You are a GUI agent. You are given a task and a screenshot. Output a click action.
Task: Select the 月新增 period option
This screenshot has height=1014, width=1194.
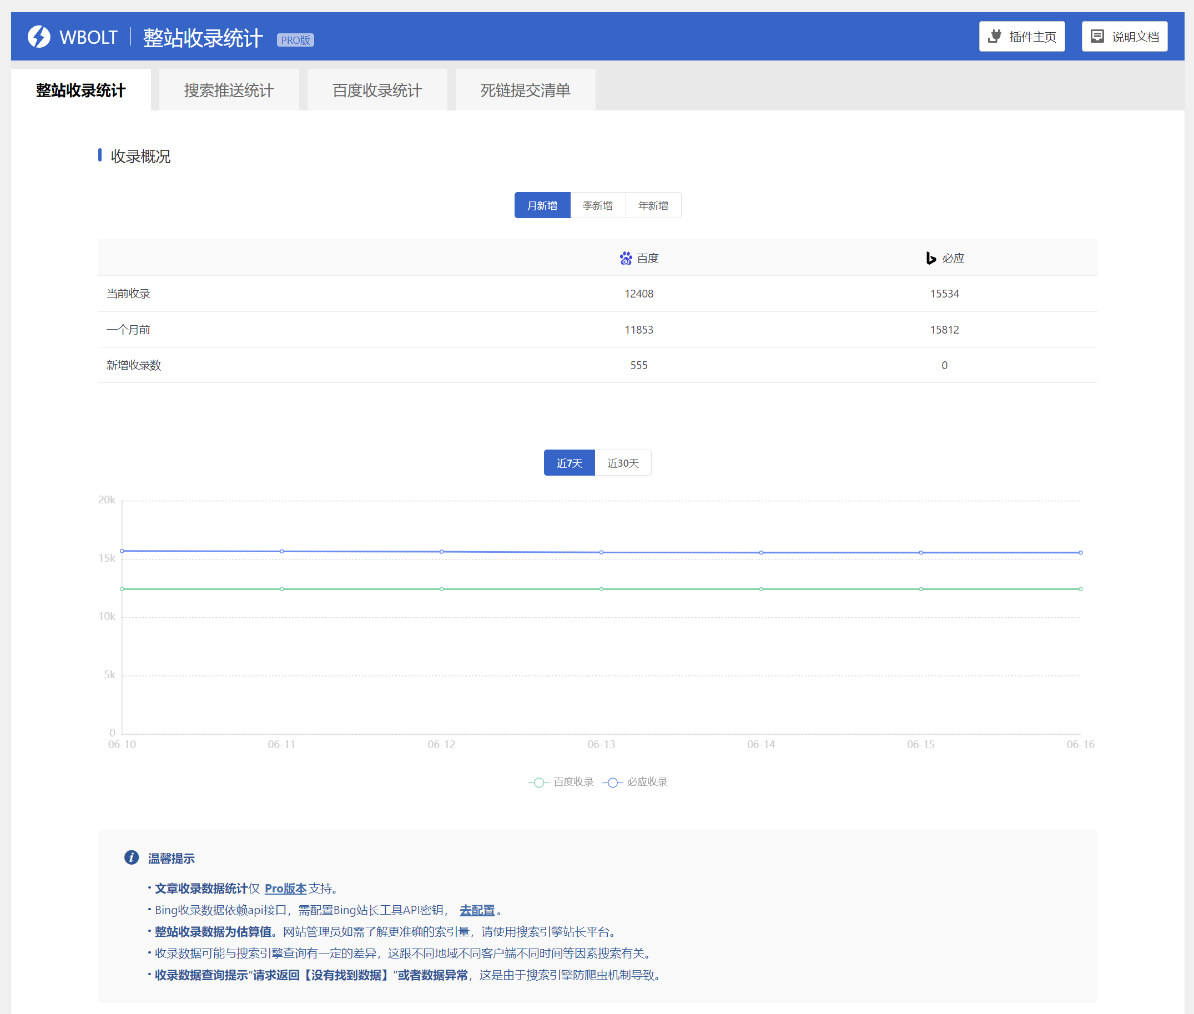pyautogui.click(x=542, y=206)
